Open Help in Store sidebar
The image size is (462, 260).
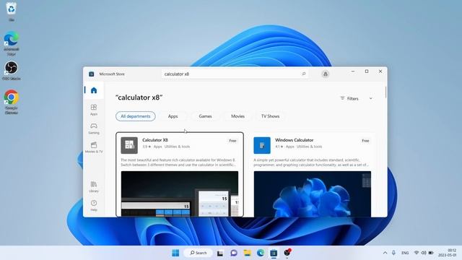point(94,205)
